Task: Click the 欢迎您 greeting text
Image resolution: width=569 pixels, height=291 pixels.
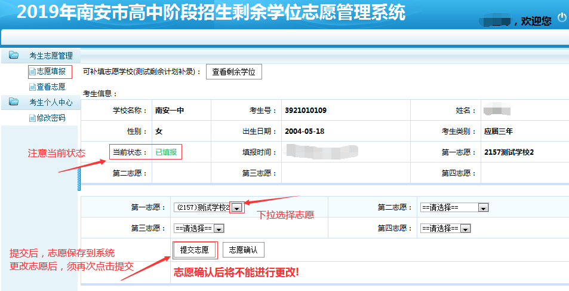Action: [536, 21]
